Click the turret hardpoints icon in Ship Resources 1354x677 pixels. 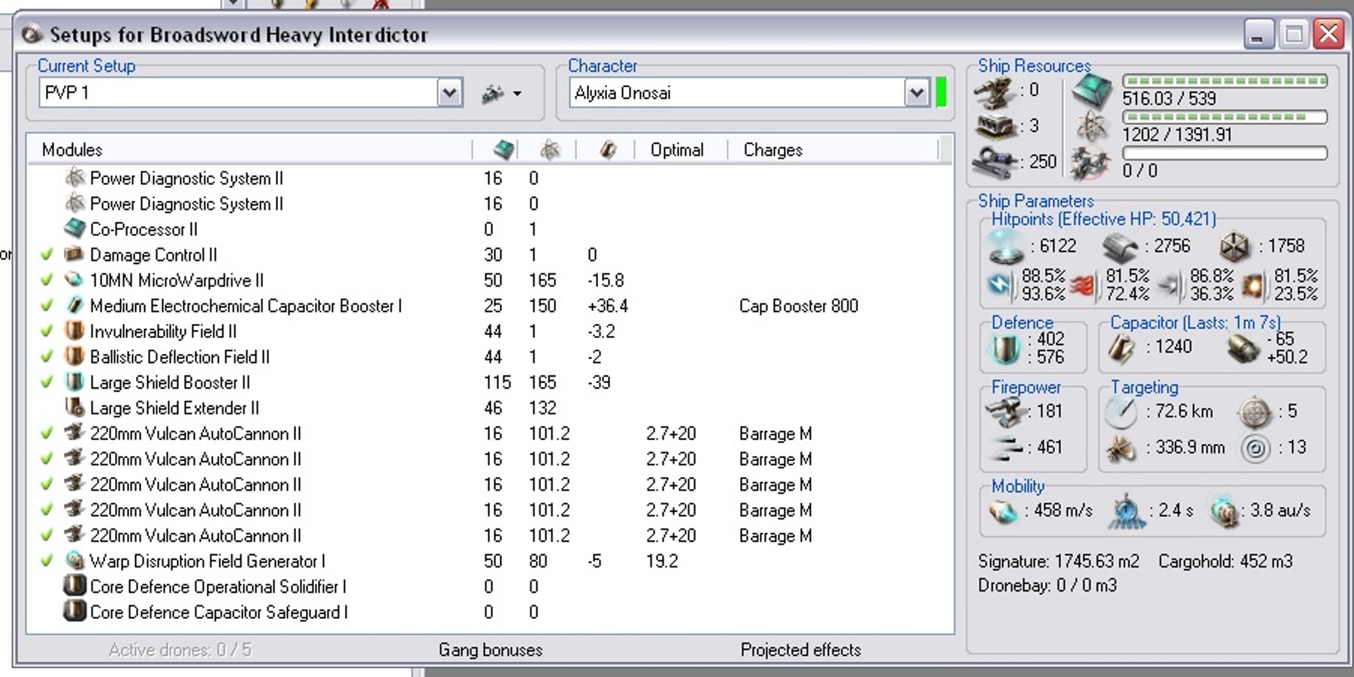click(x=995, y=92)
